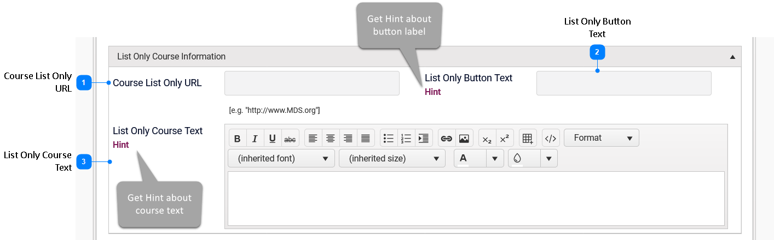Open the inherited size dropdown
Viewport: 774px width, 240px height.
392,159
